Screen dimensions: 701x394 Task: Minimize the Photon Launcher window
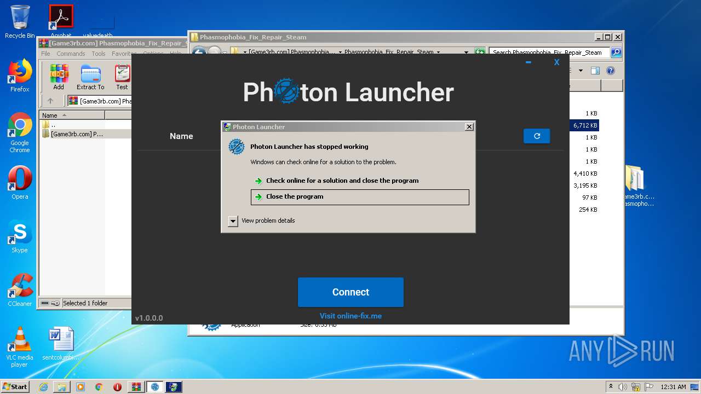point(528,62)
